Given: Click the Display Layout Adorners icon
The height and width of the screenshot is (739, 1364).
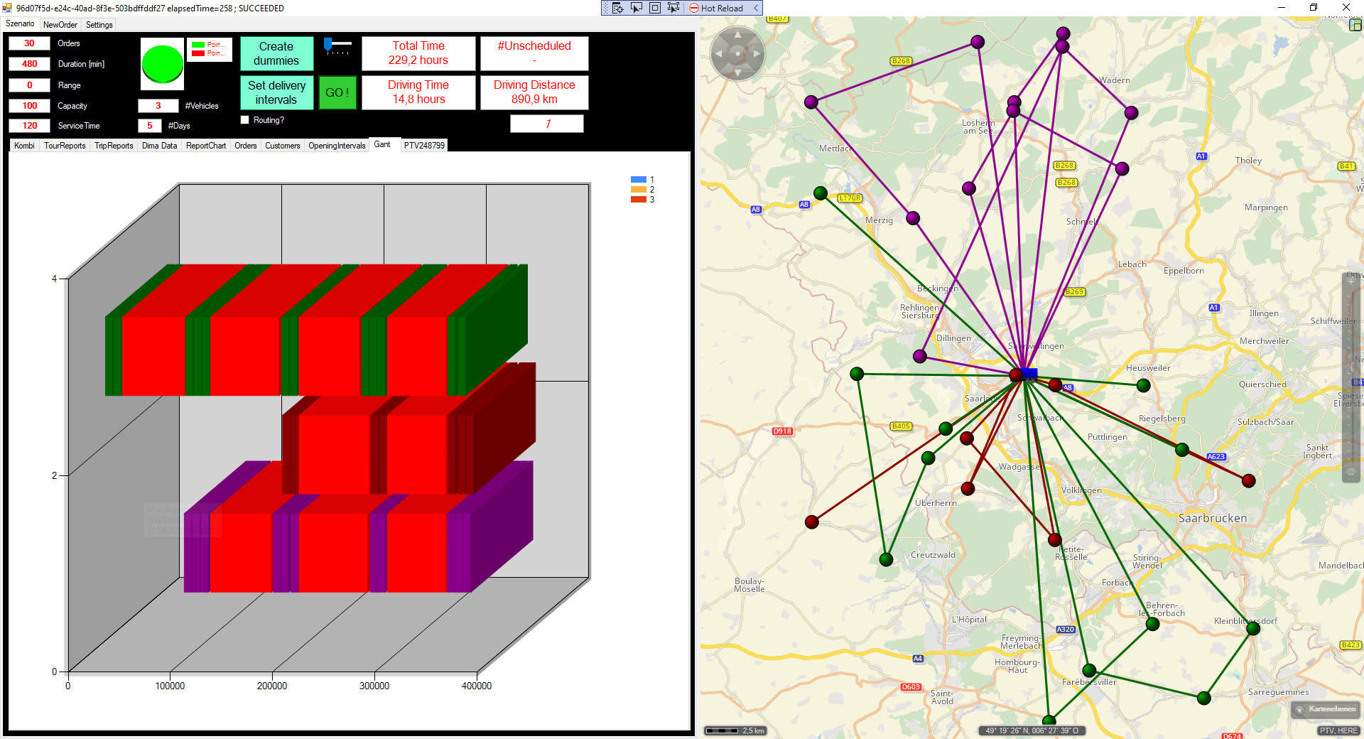Looking at the screenshot, I should (x=655, y=8).
